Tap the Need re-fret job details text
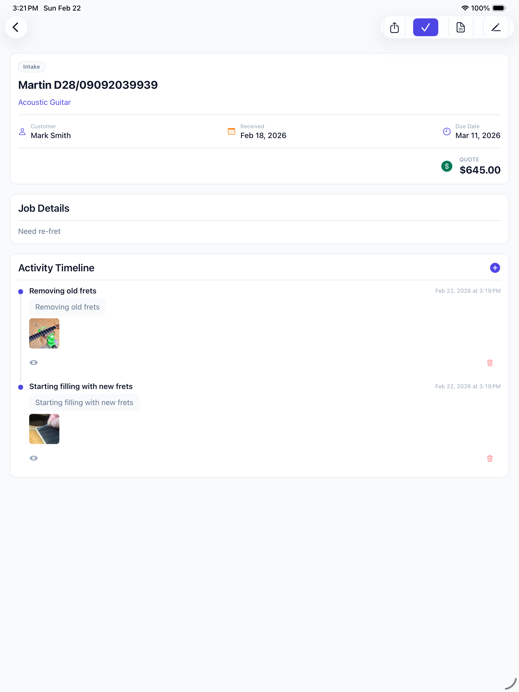The height and width of the screenshot is (692, 519). (39, 231)
